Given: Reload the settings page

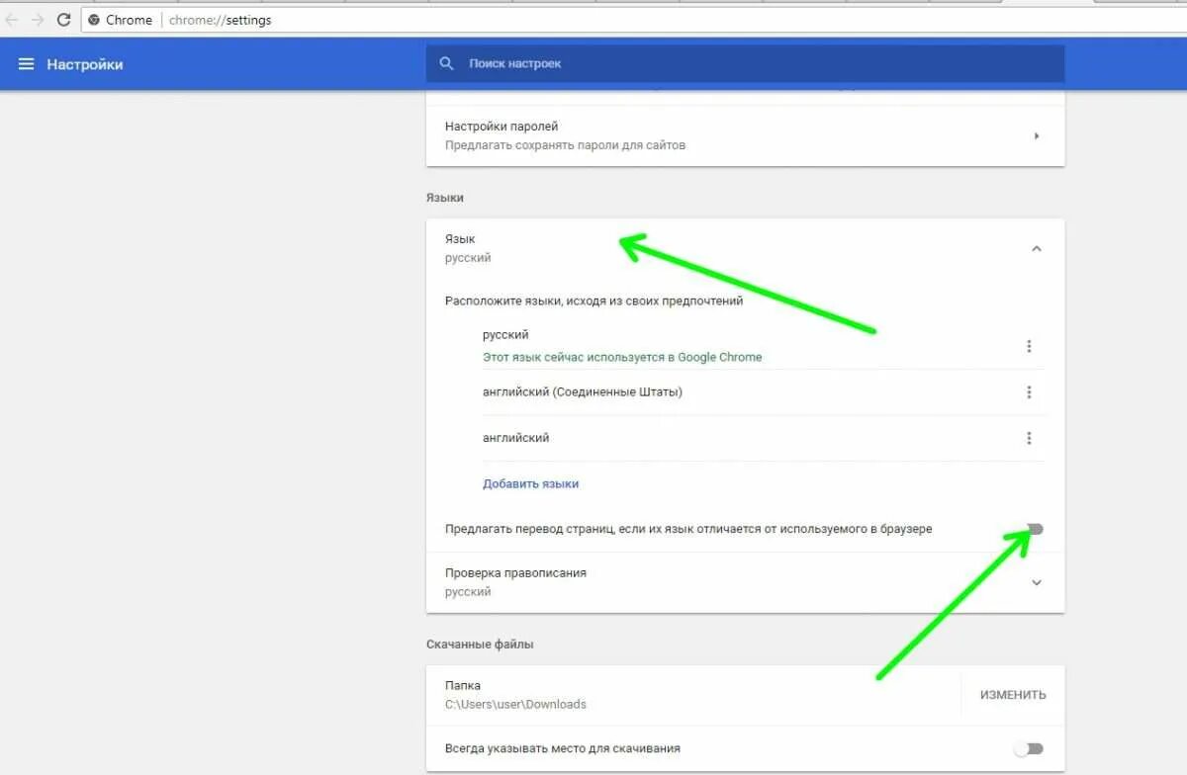Looking at the screenshot, I should point(64,20).
